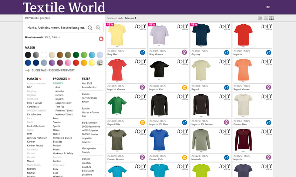Apply Stretch fabric filter

86,152
